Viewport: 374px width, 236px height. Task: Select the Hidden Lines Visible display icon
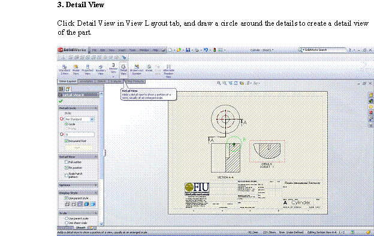pyautogui.click(x=74, y=204)
